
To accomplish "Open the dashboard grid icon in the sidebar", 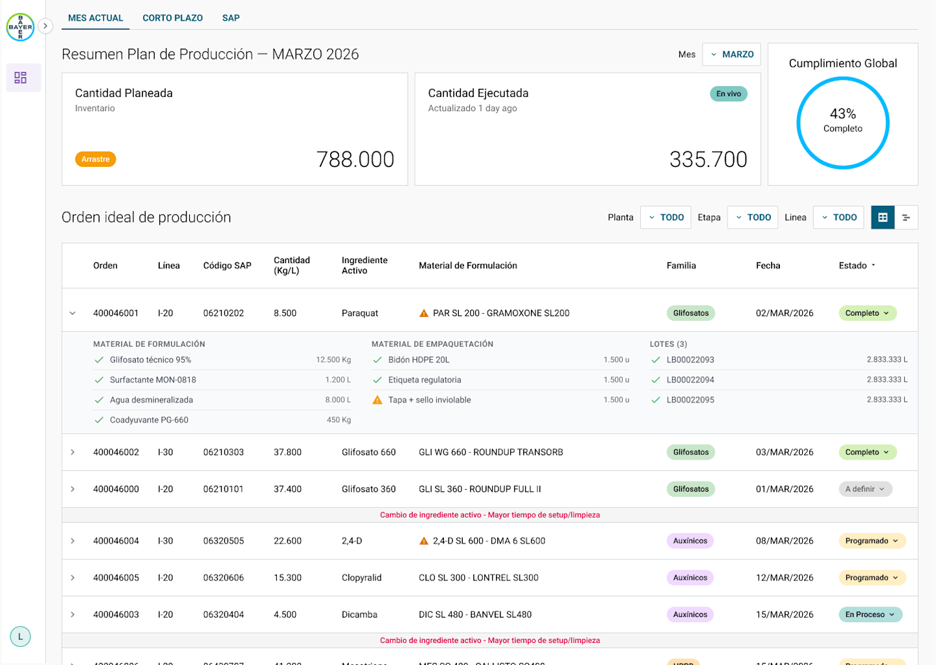I will (21, 78).
